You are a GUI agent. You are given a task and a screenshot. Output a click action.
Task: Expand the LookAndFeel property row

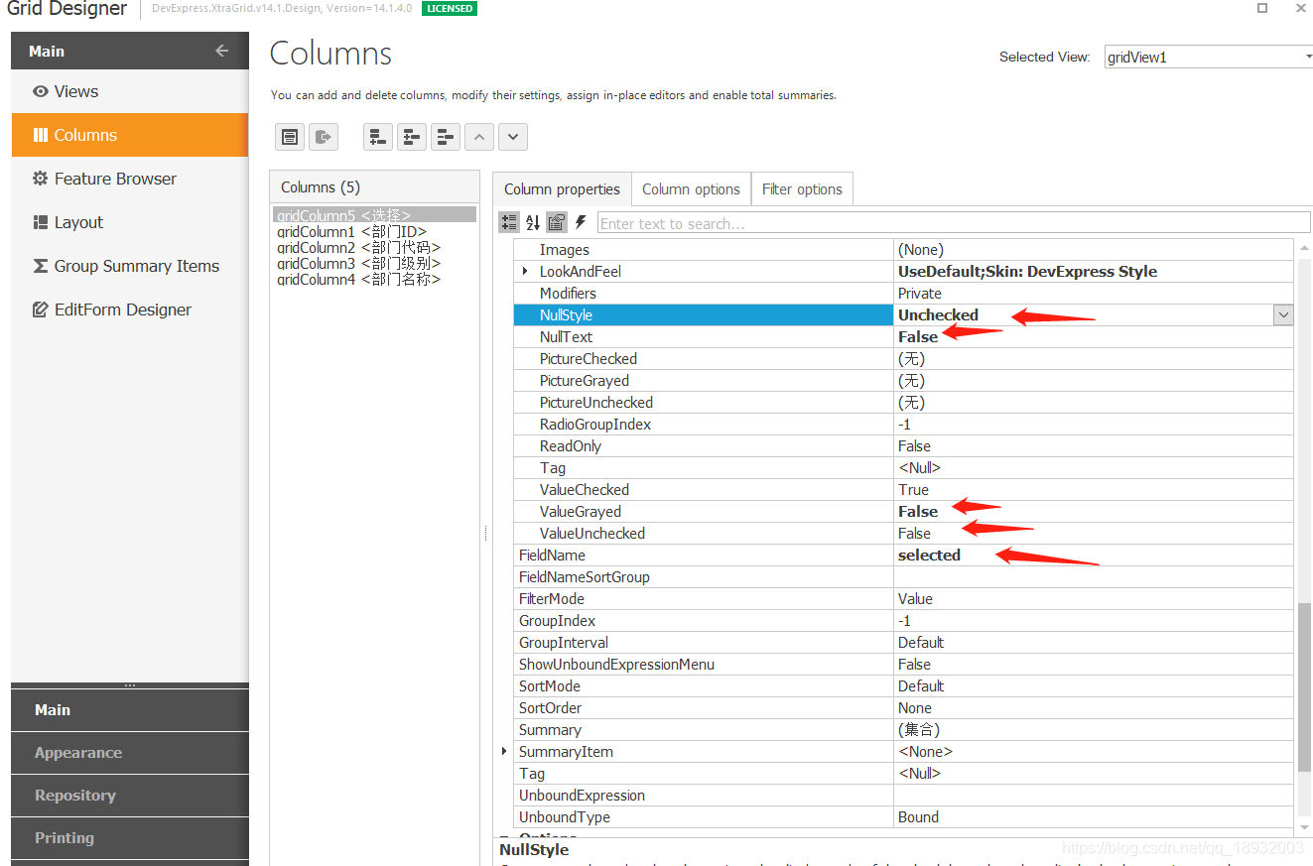[523, 271]
